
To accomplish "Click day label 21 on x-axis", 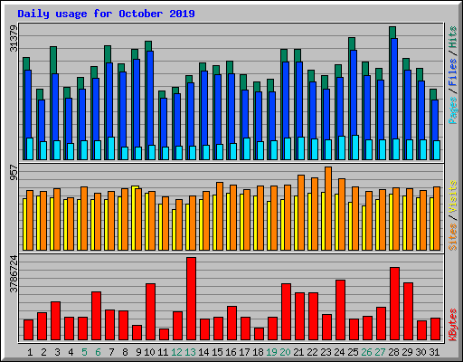I will click(x=298, y=352).
